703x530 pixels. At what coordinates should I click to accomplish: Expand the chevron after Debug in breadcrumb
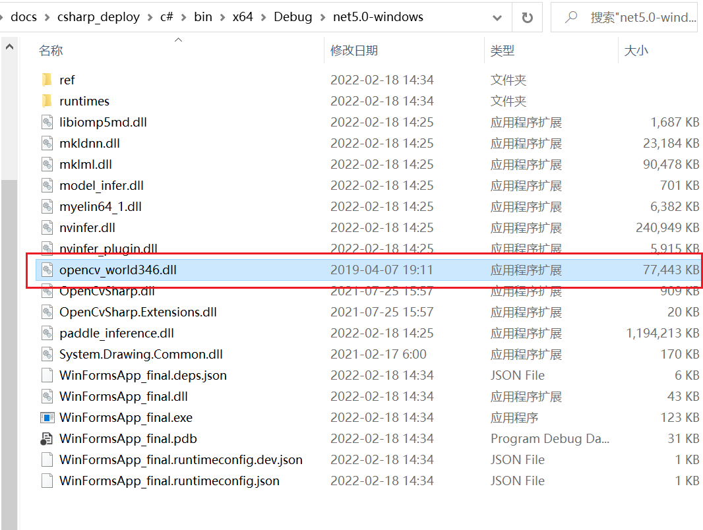(x=322, y=18)
